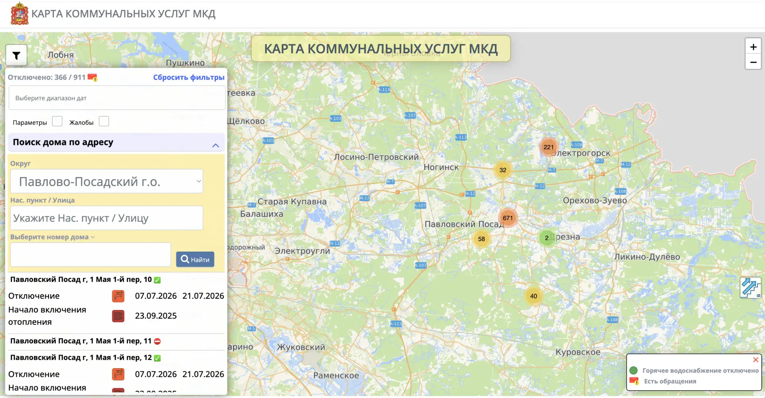
Task: Enable the Параметры checkbox
Action: (57, 121)
